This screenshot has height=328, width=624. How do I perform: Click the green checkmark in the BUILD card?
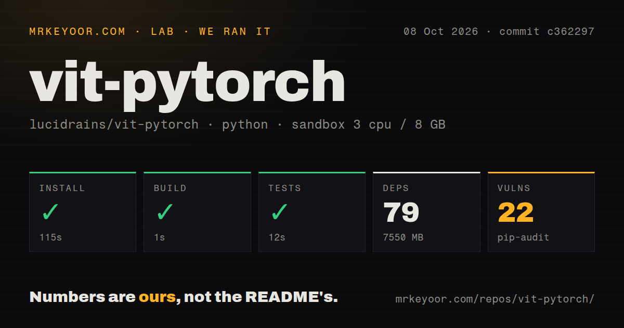pos(164,212)
